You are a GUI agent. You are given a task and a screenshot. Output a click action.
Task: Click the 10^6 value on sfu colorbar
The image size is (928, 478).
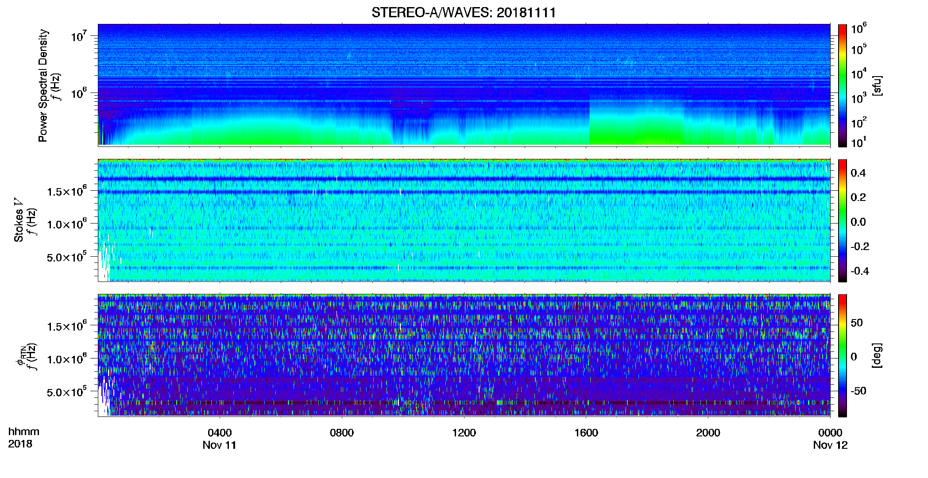coord(859,29)
